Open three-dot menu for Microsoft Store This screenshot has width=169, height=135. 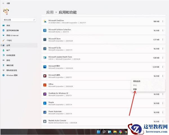point(163,39)
